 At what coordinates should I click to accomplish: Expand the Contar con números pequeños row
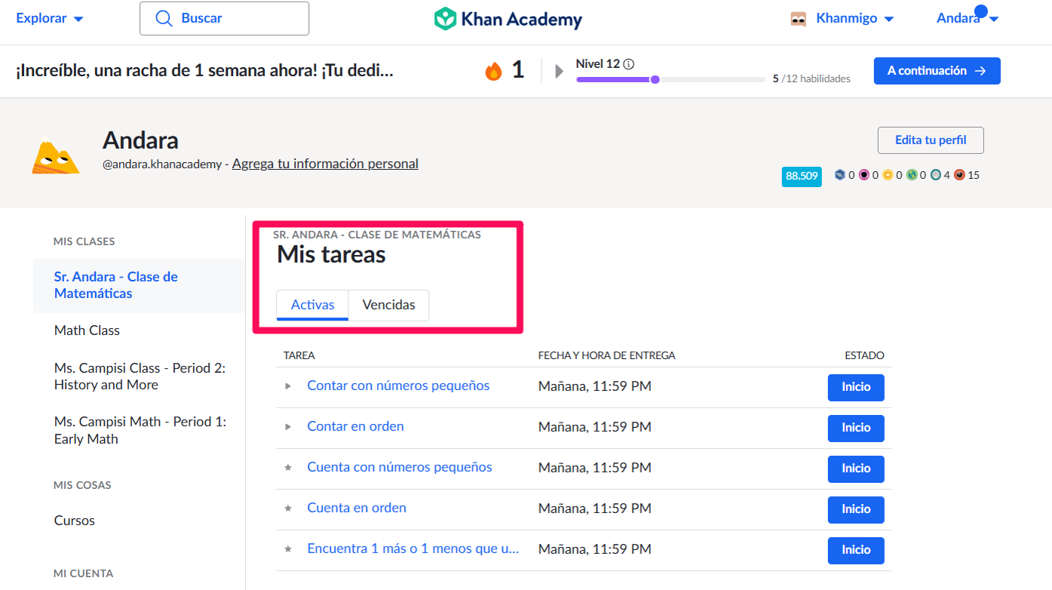click(x=287, y=386)
